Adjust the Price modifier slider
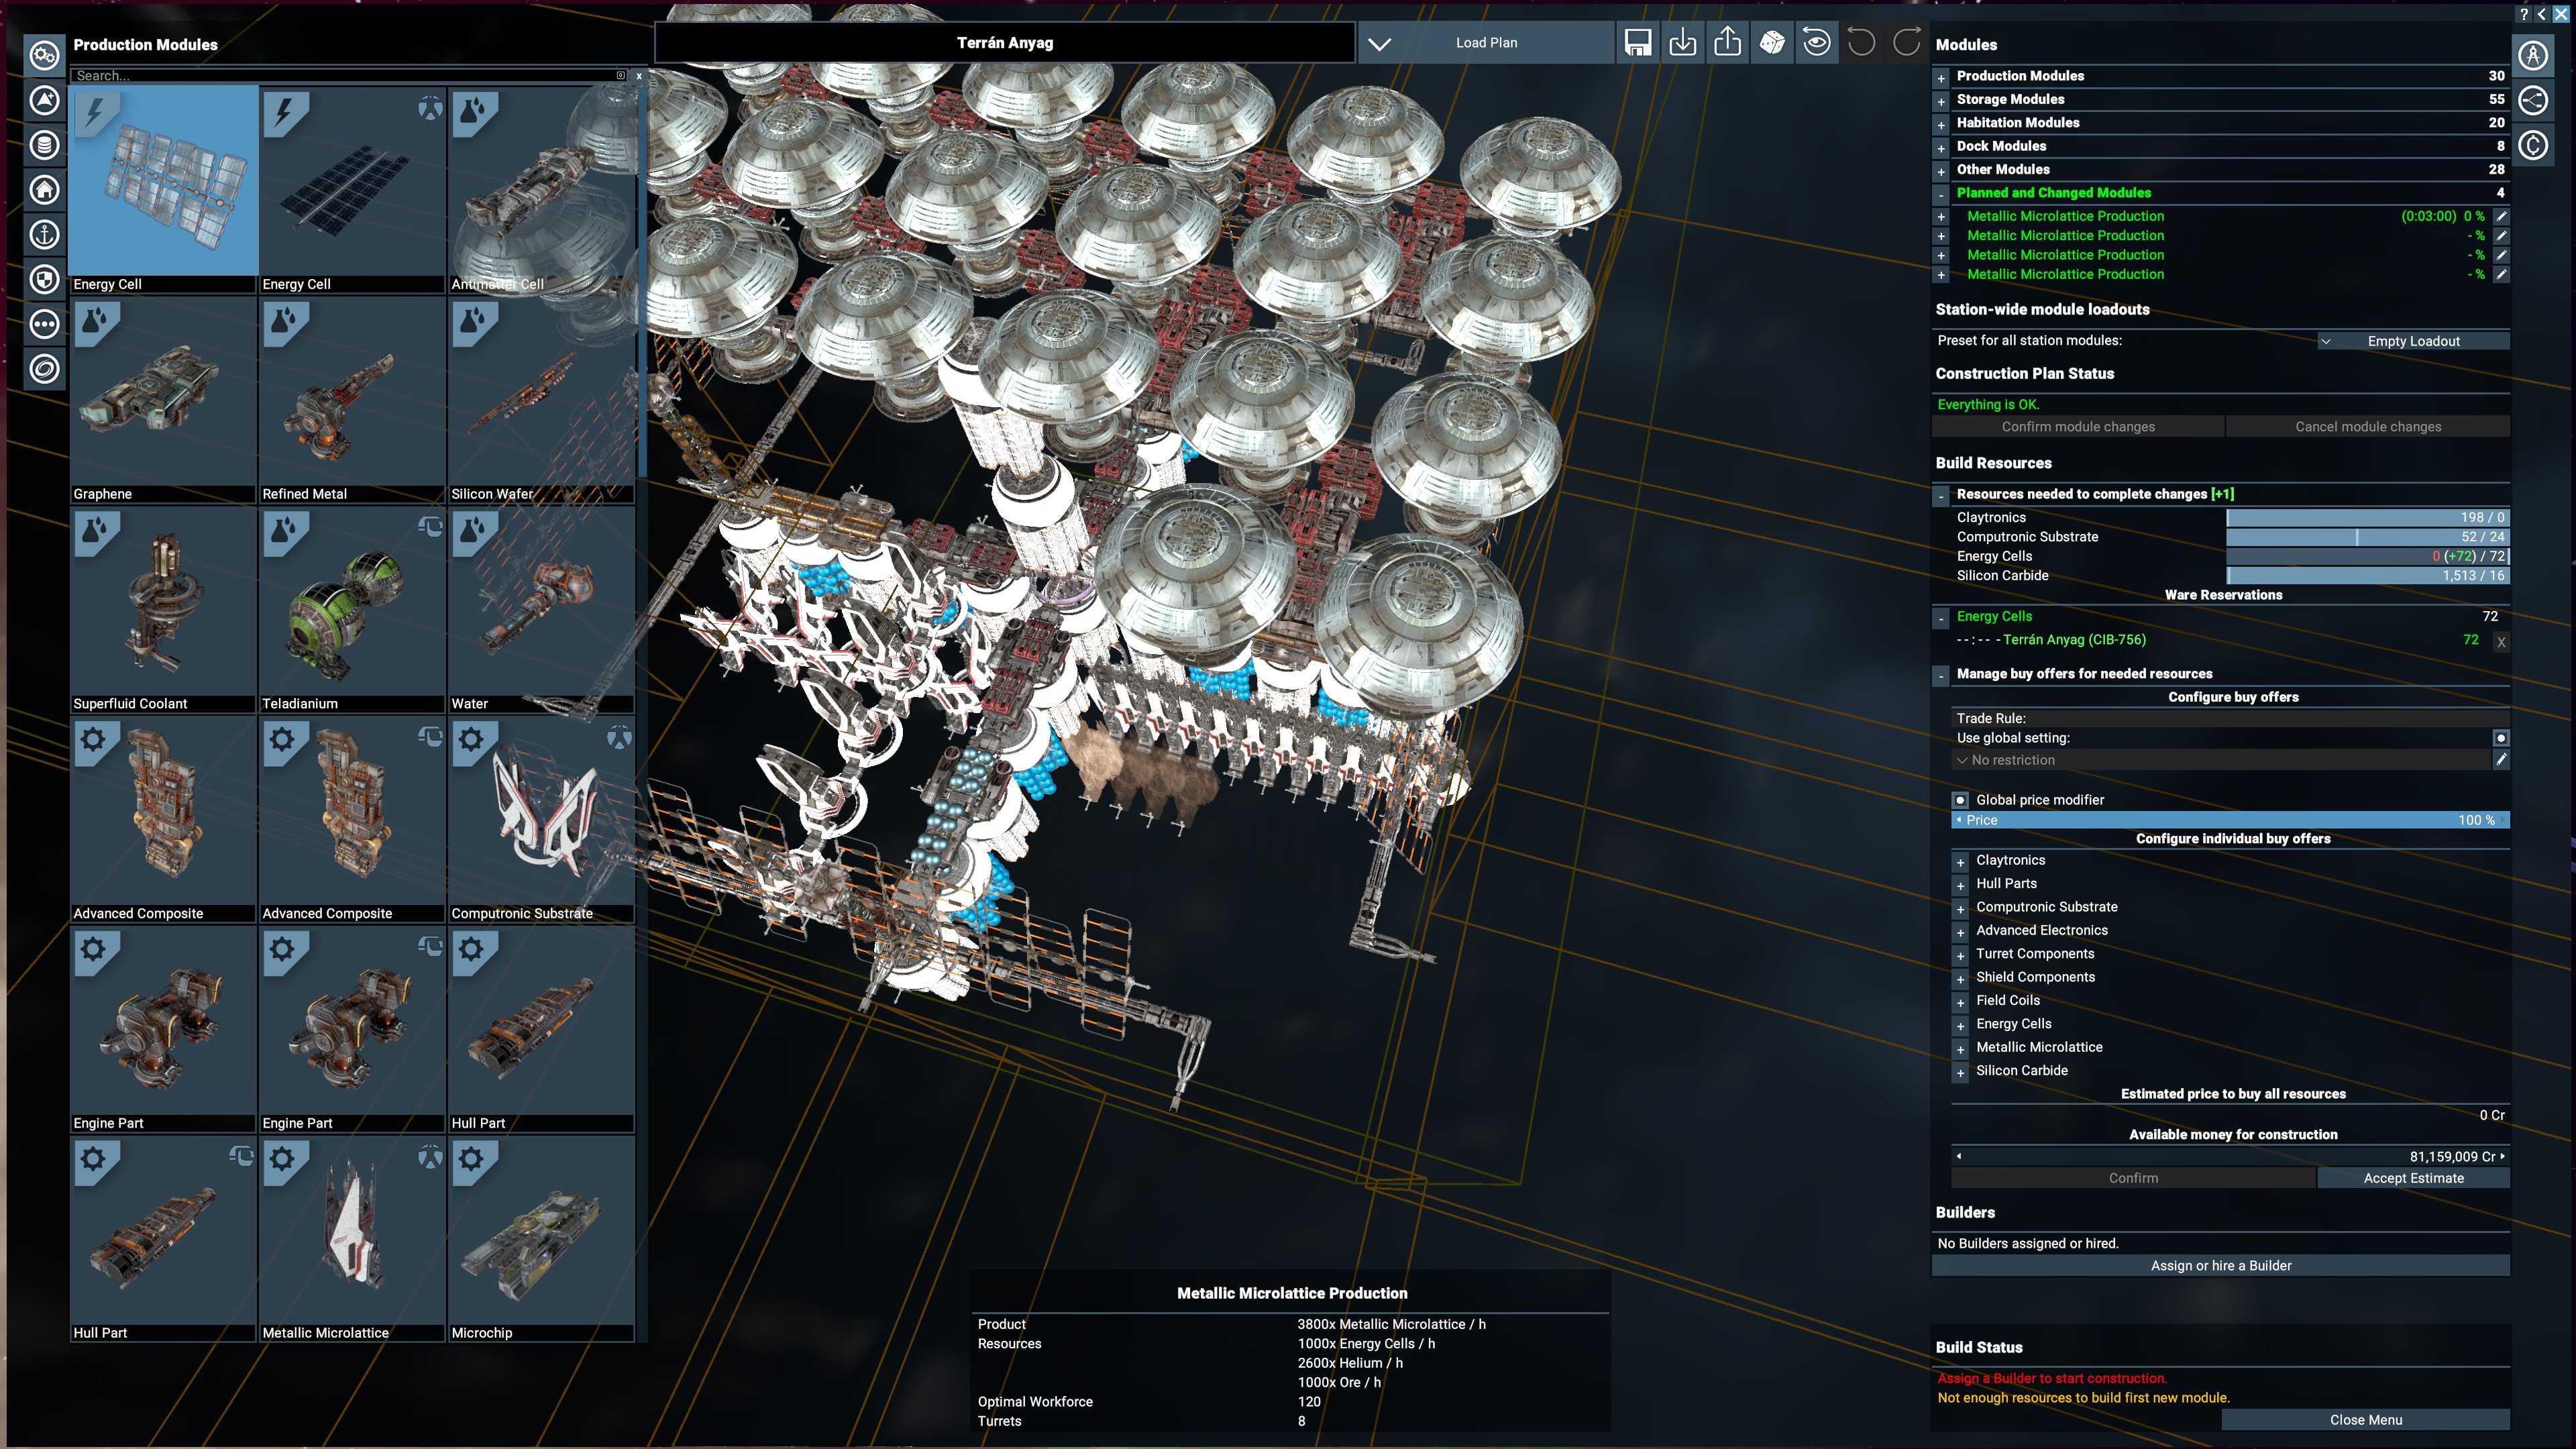Viewport: 2576px width, 1449px height. pyautogui.click(x=2230, y=820)
